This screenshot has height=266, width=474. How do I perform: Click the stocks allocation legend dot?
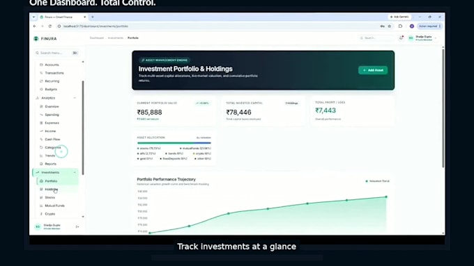[x=138, y=148]
